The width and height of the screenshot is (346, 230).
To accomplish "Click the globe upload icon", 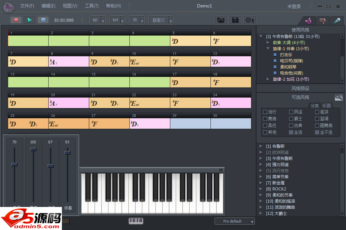I will [250, 20].
